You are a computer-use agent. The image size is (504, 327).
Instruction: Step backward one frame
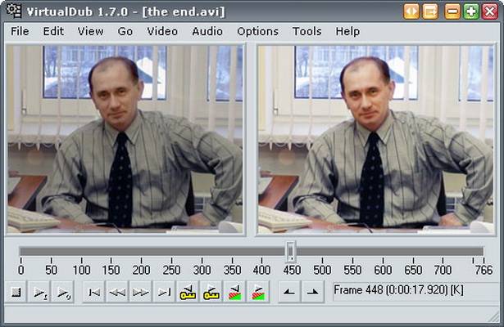pyautogui.click(x=117, y=292)
